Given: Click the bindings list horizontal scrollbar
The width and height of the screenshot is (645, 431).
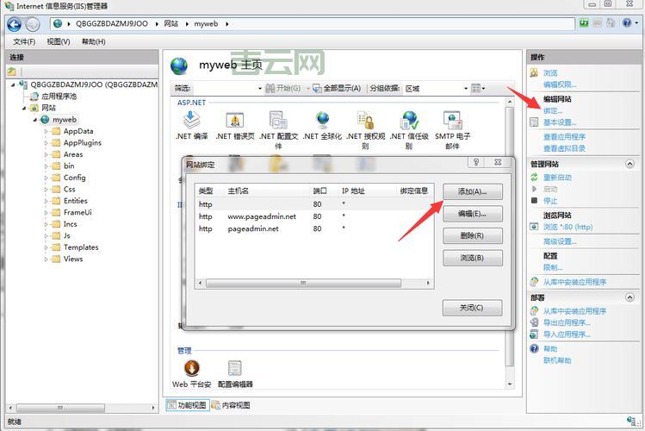Looking at the screenshot, I should tap(313, 284).
